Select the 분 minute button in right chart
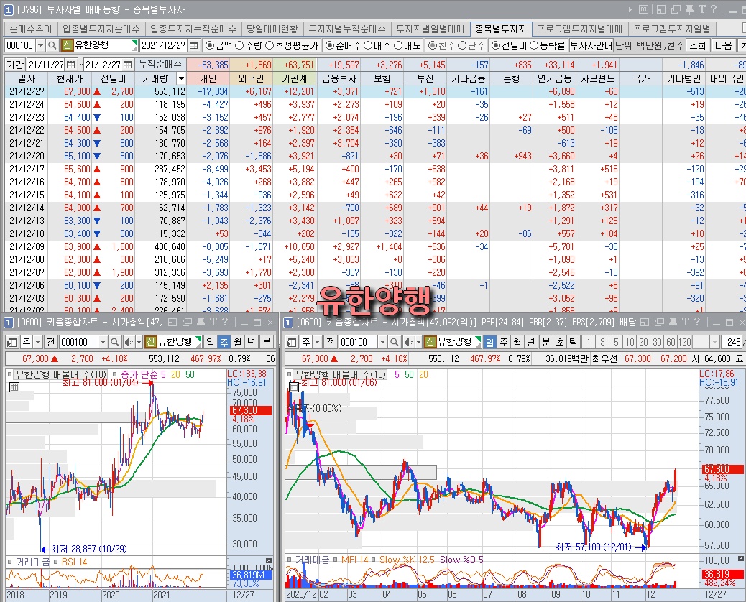746x602 pixels. pos(545,342)
